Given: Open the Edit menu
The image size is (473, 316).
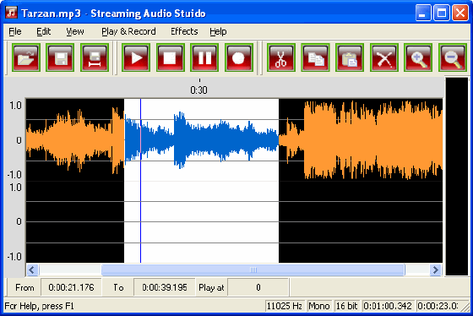Looking at the screenshot, I should point(44,31).
